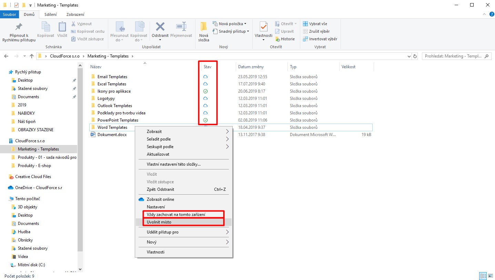
Task: Select the Email Templates folder
Action: point(112,77)
